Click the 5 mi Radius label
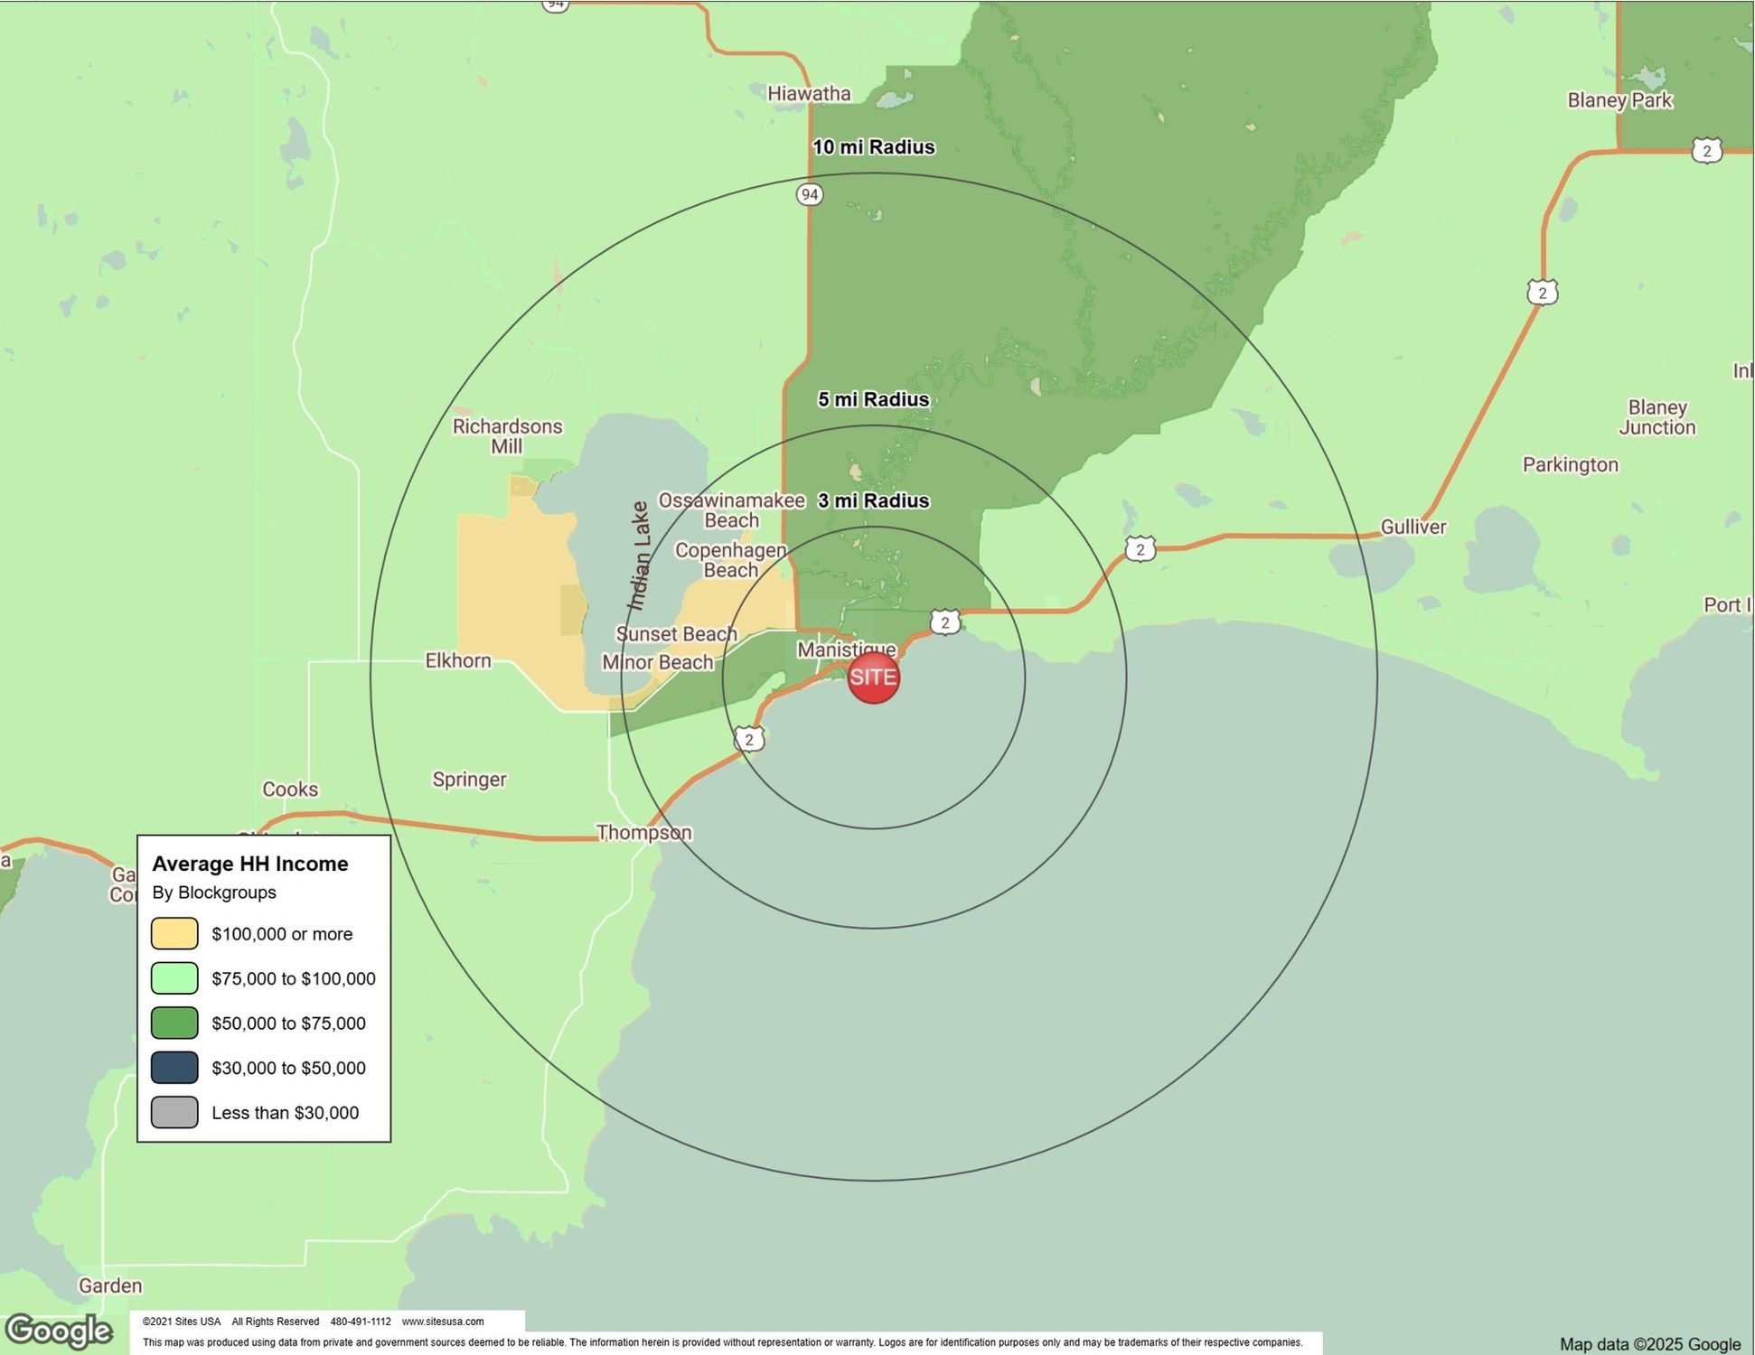1755x1355 pixels. [x=873, y=399]
